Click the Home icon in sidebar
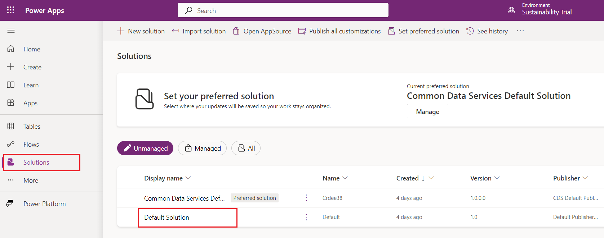This screenshot has width=604, height=238. [11, 49]
